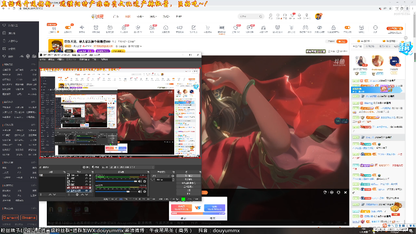Open source properties gear below OBS Sources list
Image resolution: width=416 pixels, height=234 pixels.
(x=77, y=194)
